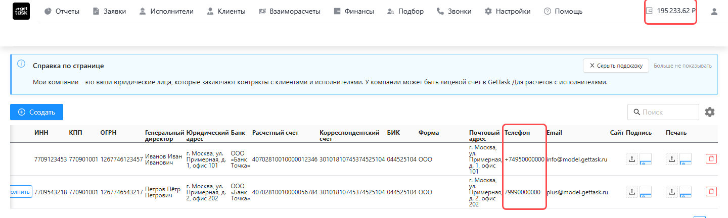Click the Поиск search field
Screen dimensions: 728x218
[x=663, y=112]
